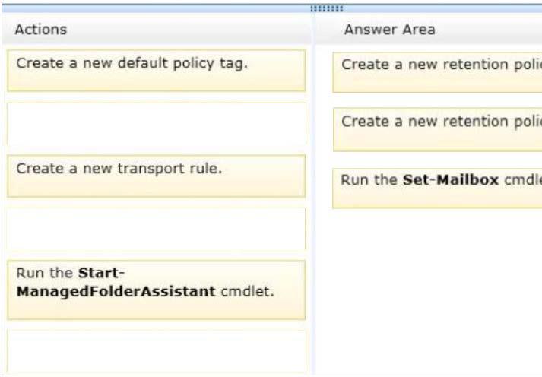This screenshot has height=377, width=542.
Task: Click the bottom empty slot in Actions
Action: tap(157, 352)
